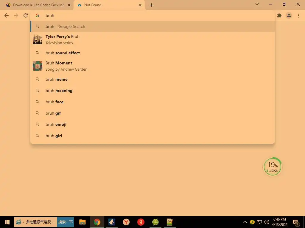Open a new tab with plus button

tap(152, 5)
